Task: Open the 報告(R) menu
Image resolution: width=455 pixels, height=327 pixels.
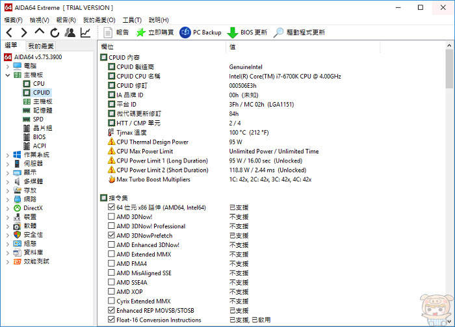Action: click(66, 20)
